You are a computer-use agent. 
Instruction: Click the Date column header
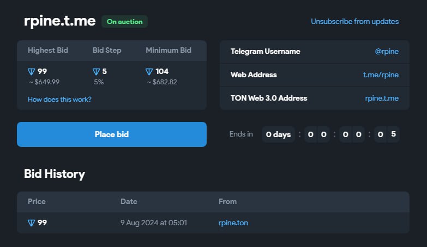tap(129, 201)
